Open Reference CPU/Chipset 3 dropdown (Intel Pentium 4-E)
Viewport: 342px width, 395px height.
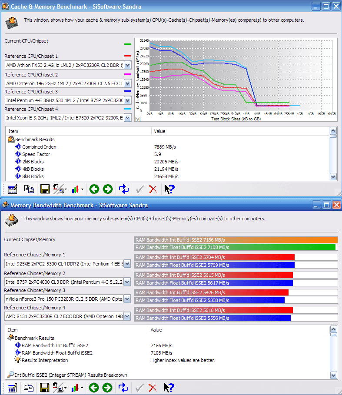pyautogui.click(x=127, y=100)
